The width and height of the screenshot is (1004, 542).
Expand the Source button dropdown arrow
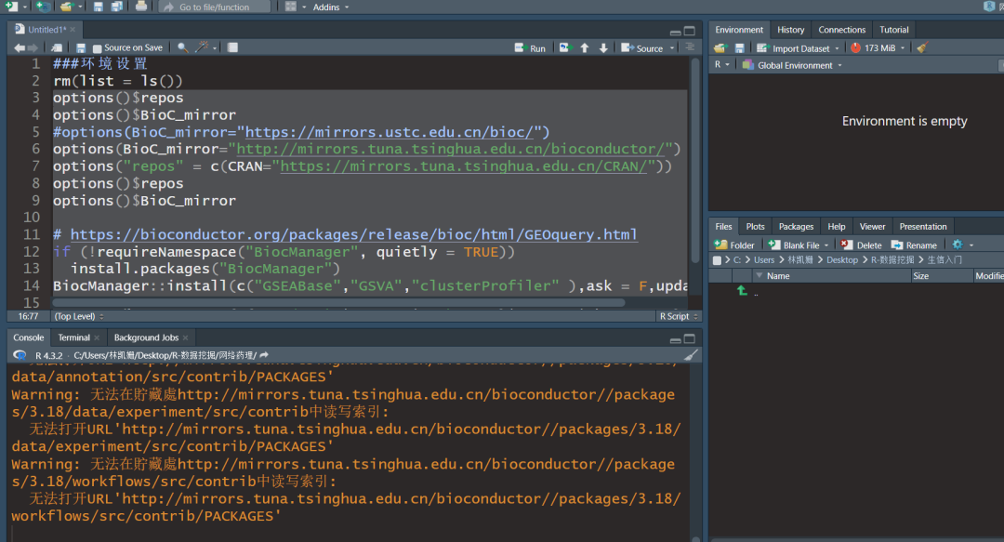point(672,48)
